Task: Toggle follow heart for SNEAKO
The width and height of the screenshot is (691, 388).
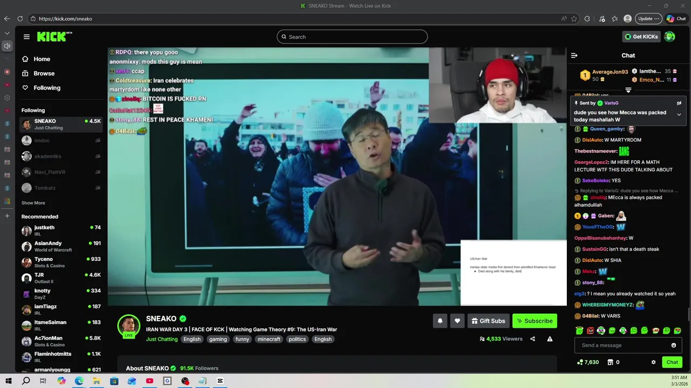Action: tap(457, 321)
